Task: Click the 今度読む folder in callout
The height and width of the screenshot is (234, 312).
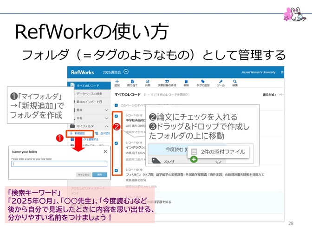Action: click(x=176, y=149)
